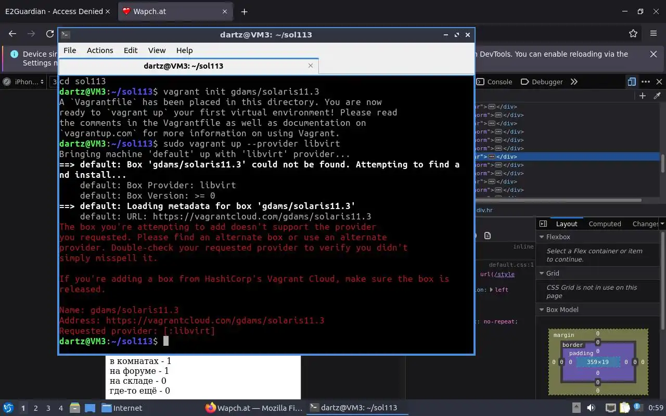Image resolution: width=666 pixels, height=416 pixels.
Task: Toggle Responsive Design Mode icon
Action: 632,82
